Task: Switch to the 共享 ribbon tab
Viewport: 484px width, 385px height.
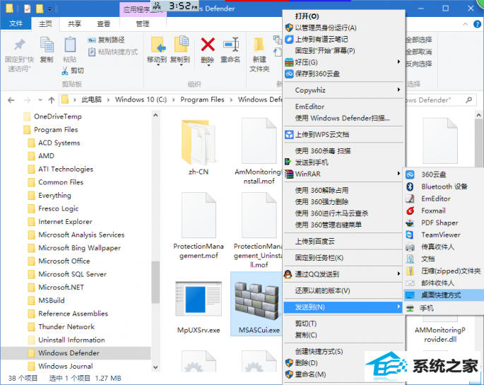Action: pos(74,24)
